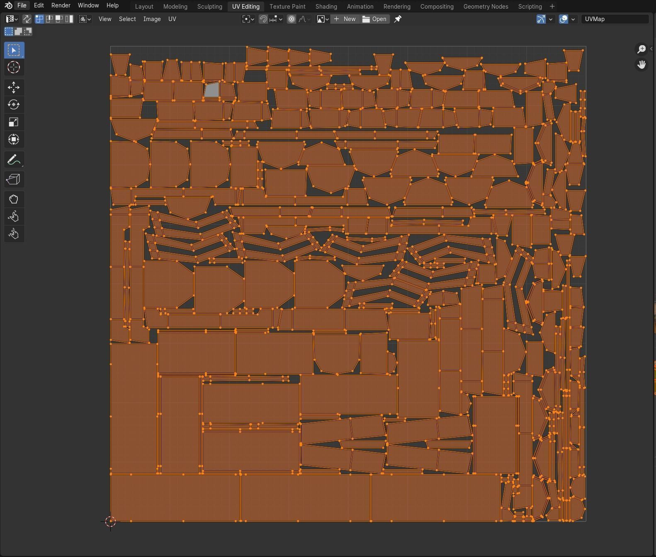The width and height of the screenshot is (656, 557).
Task: Toggle overlays visibility
Action: pyautogui.click(x=564, y=19)
